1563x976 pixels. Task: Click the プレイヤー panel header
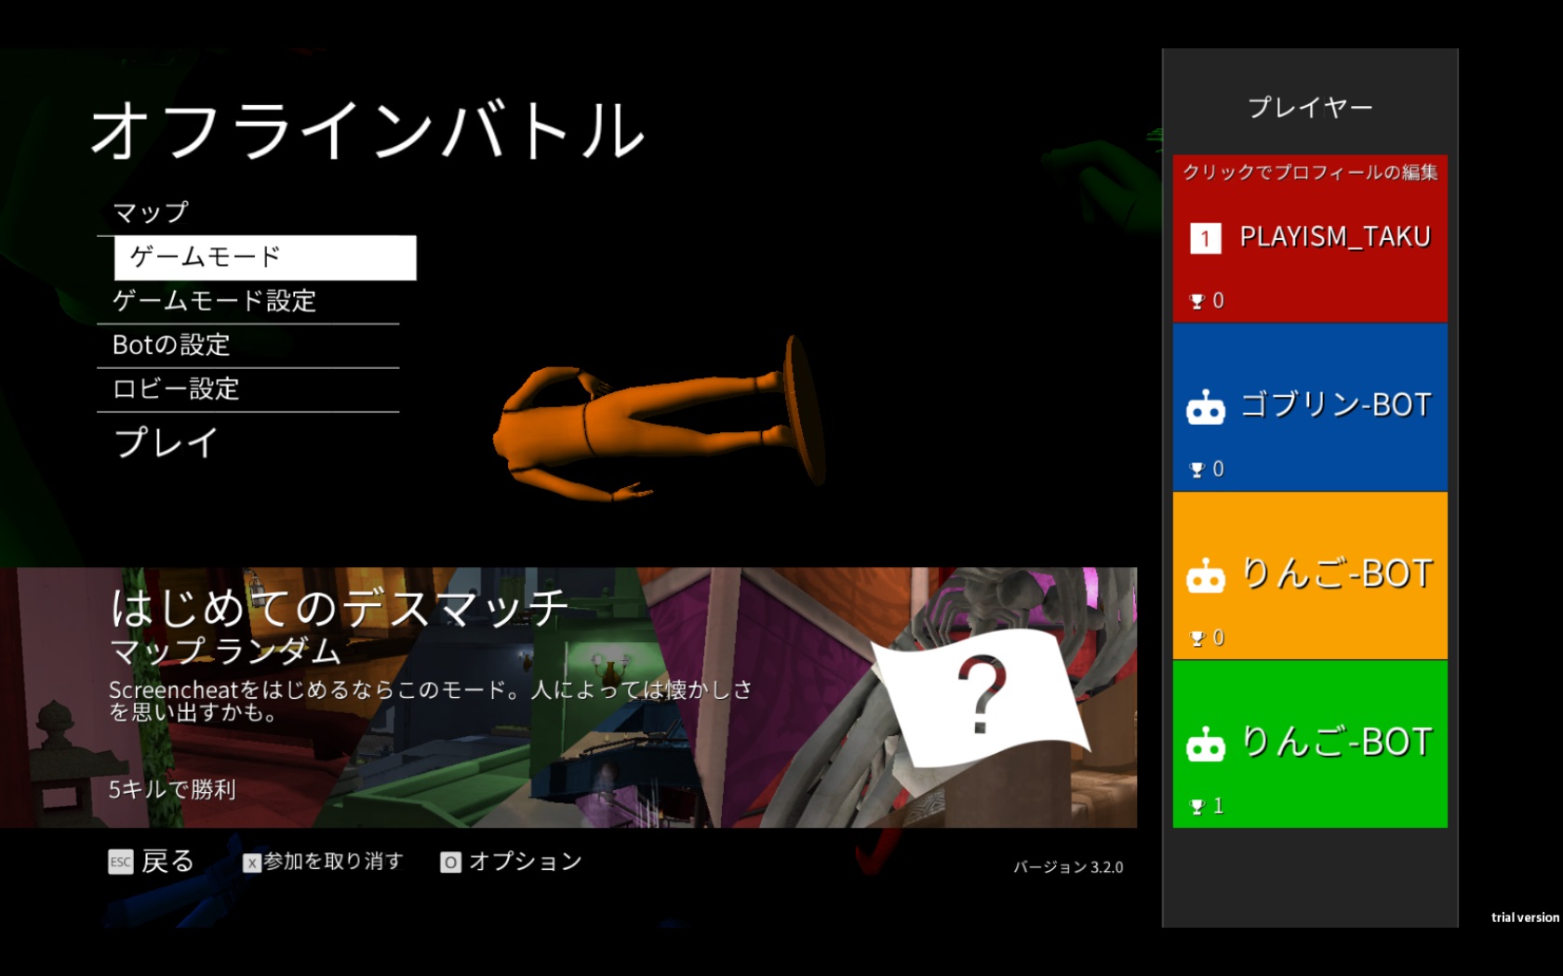click(x=1310, y=108)
